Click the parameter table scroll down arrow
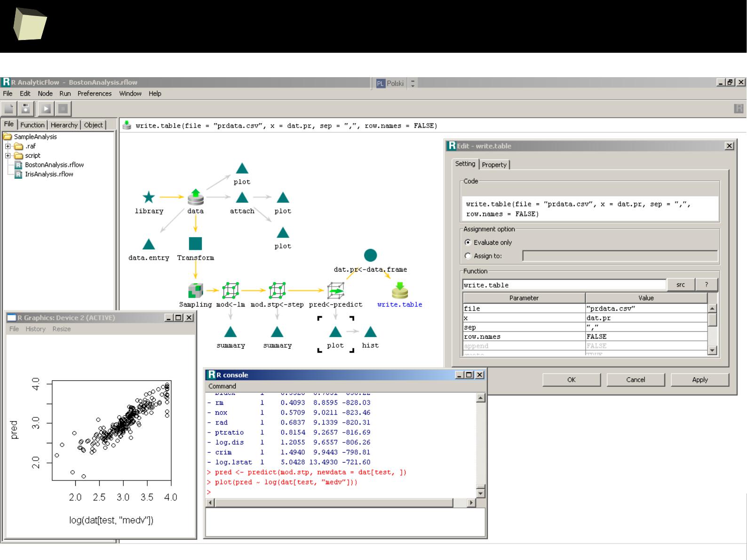Viewport: 747px width, 560px height. point(712,350)
